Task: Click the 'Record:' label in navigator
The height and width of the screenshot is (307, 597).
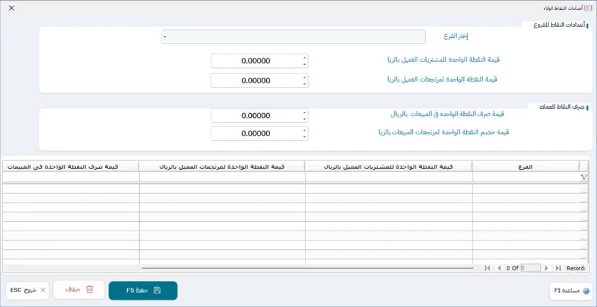Action: (576, 268)
